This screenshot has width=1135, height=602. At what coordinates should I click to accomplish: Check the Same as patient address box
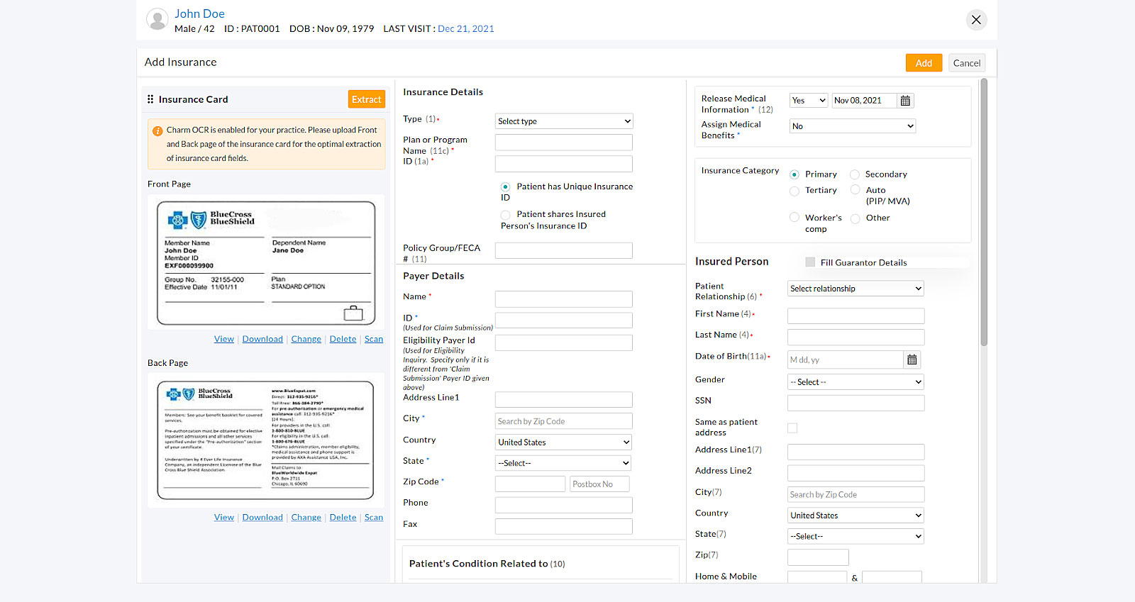792,428
